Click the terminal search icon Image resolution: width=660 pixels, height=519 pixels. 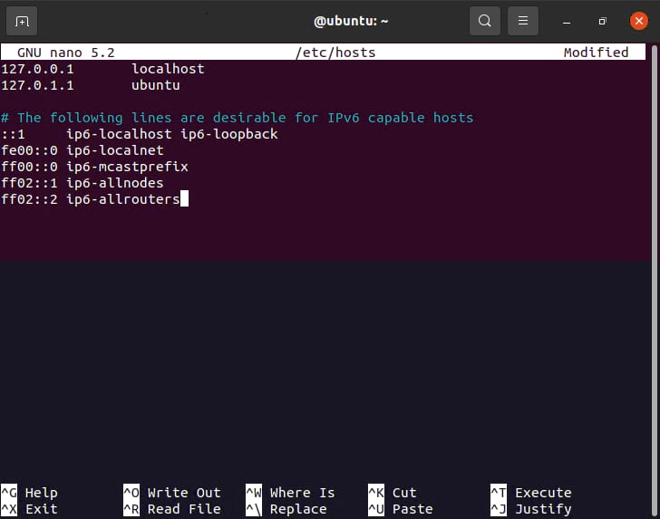(x=485, y=20)
